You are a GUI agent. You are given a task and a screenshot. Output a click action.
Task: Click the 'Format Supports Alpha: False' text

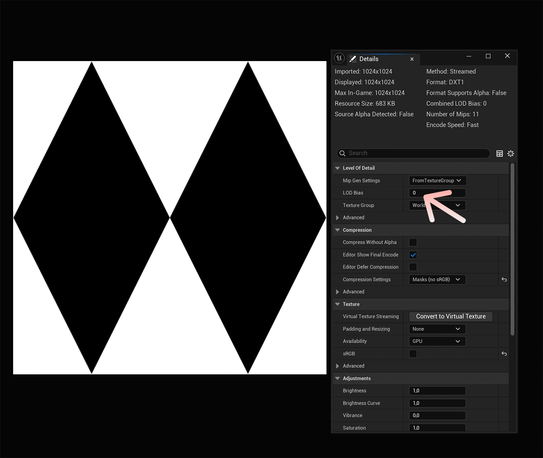click(466, 93)
